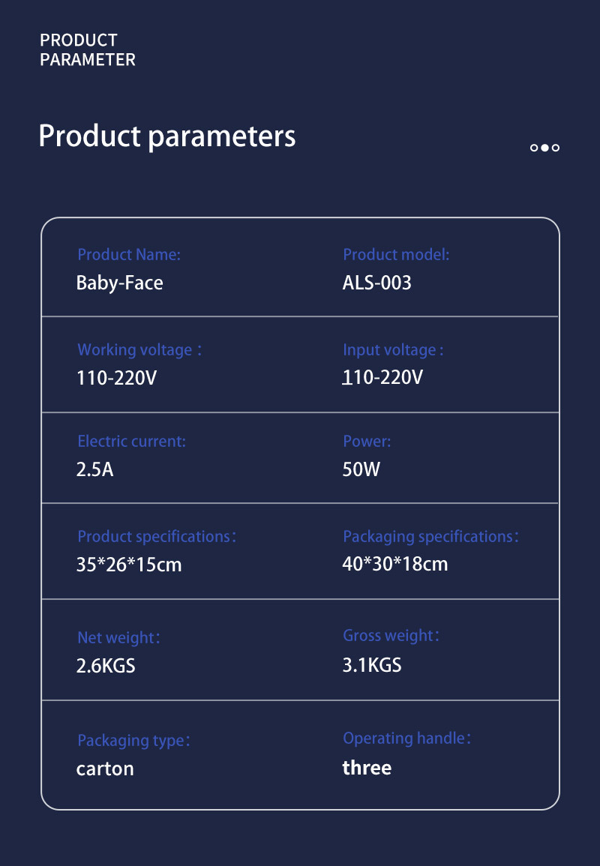Select the ALS-003 model number
The image size is (600, 866).
[376, 283]
